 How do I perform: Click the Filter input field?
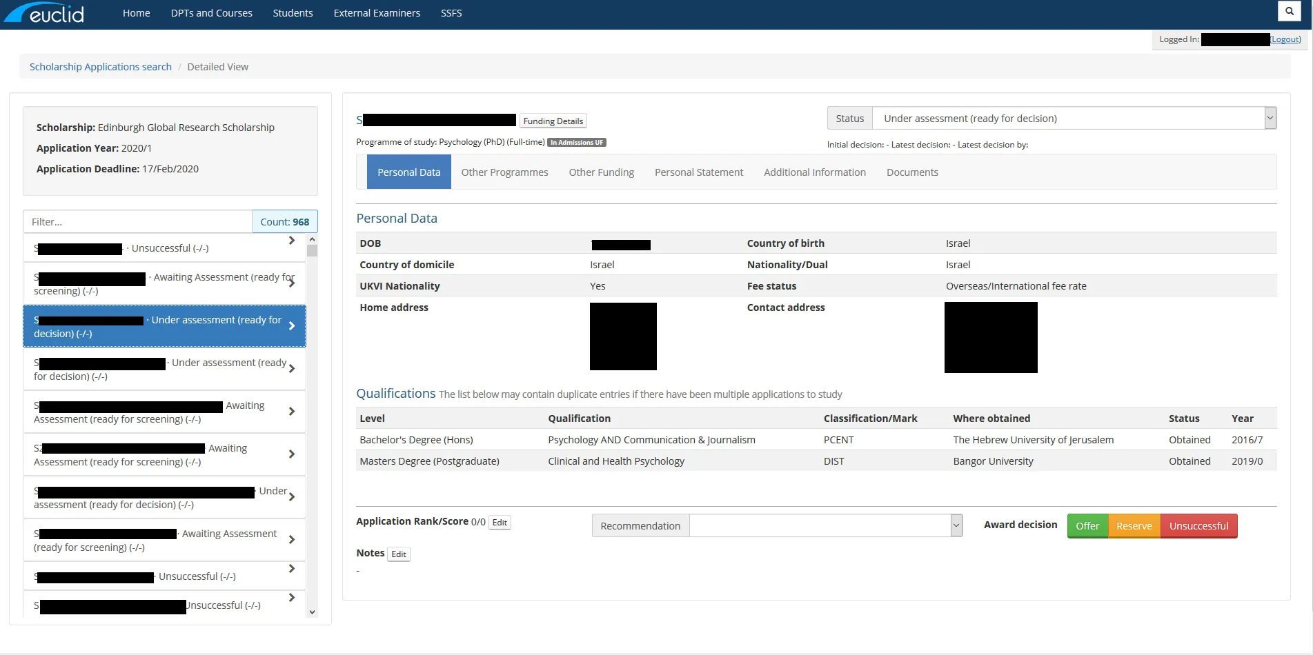pyautogui.click(x=137, y=222)
